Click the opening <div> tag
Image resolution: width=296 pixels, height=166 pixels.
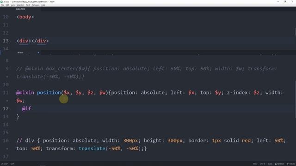[x=24, y=41]
